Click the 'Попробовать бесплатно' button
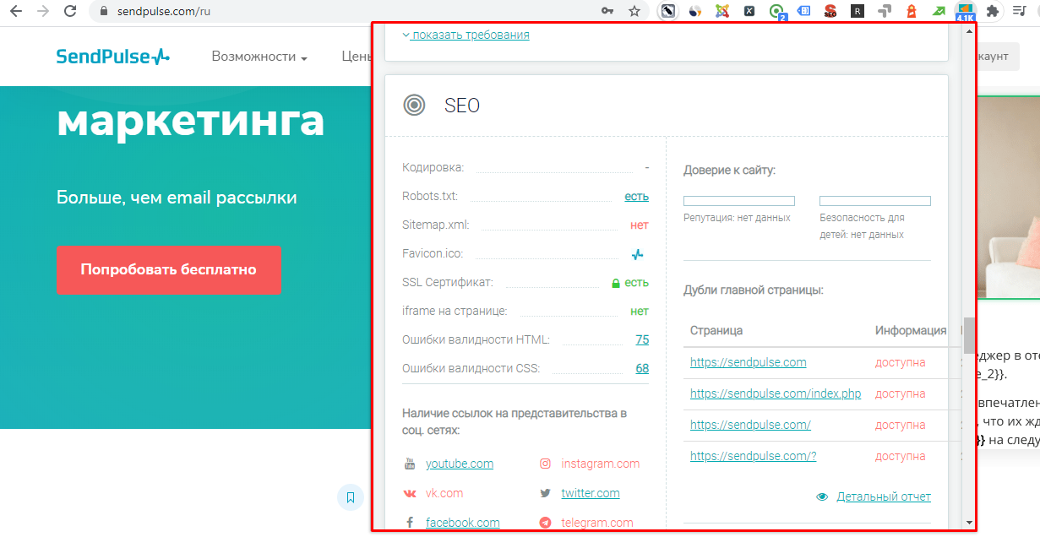The height and width of the screenshot is (537, 1040). tap(169, 270)
